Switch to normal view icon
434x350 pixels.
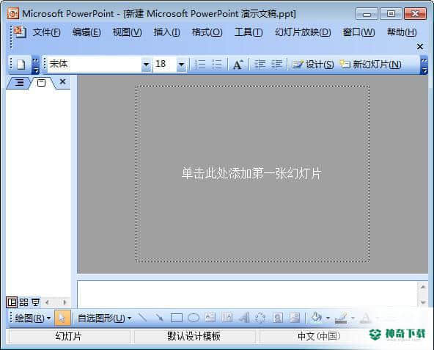coord(12,302)
